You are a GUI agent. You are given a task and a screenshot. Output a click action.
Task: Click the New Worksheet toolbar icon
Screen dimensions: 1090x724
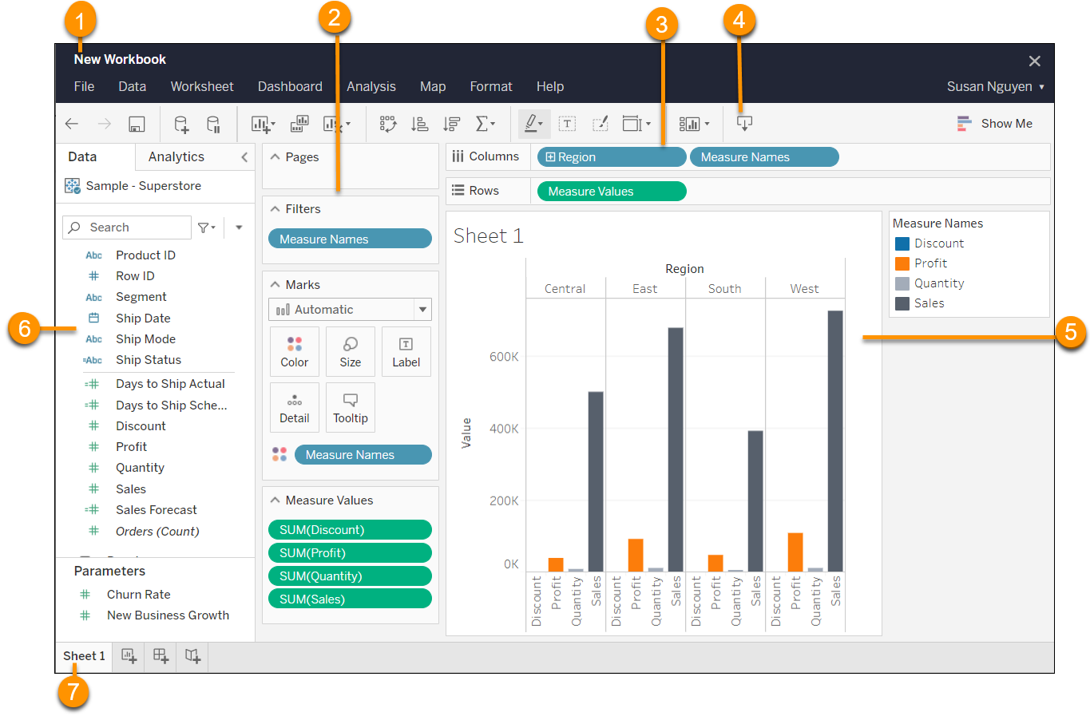click(x=263, y=124)
